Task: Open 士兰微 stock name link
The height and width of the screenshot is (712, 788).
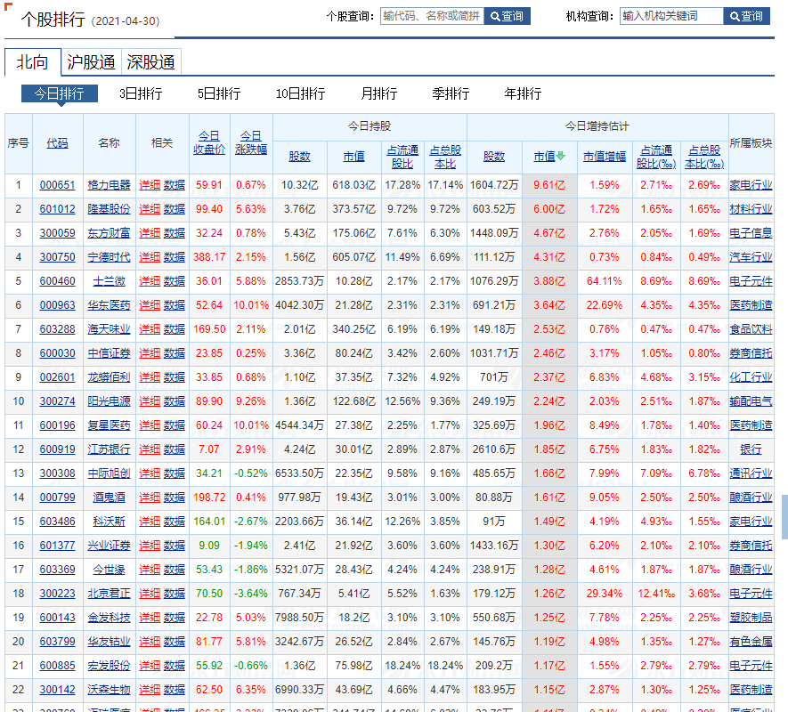Action: [x=109, y=281]
